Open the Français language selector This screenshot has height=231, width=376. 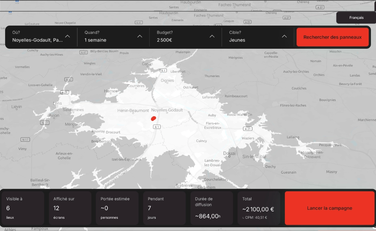[356, 18]
